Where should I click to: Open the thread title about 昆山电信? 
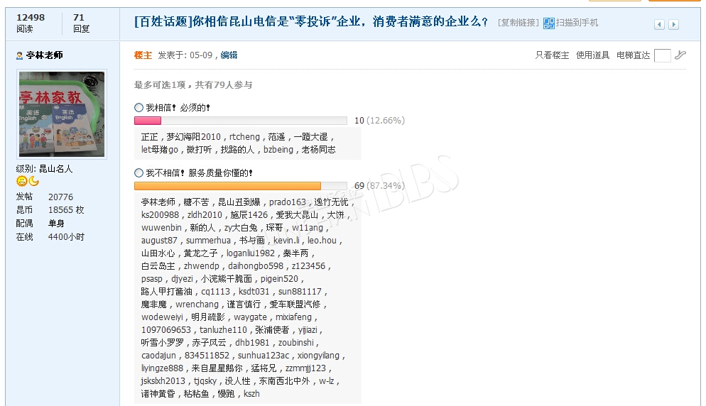coord(341,21)
